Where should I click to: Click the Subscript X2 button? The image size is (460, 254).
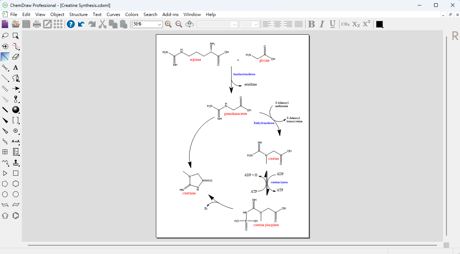356,24
